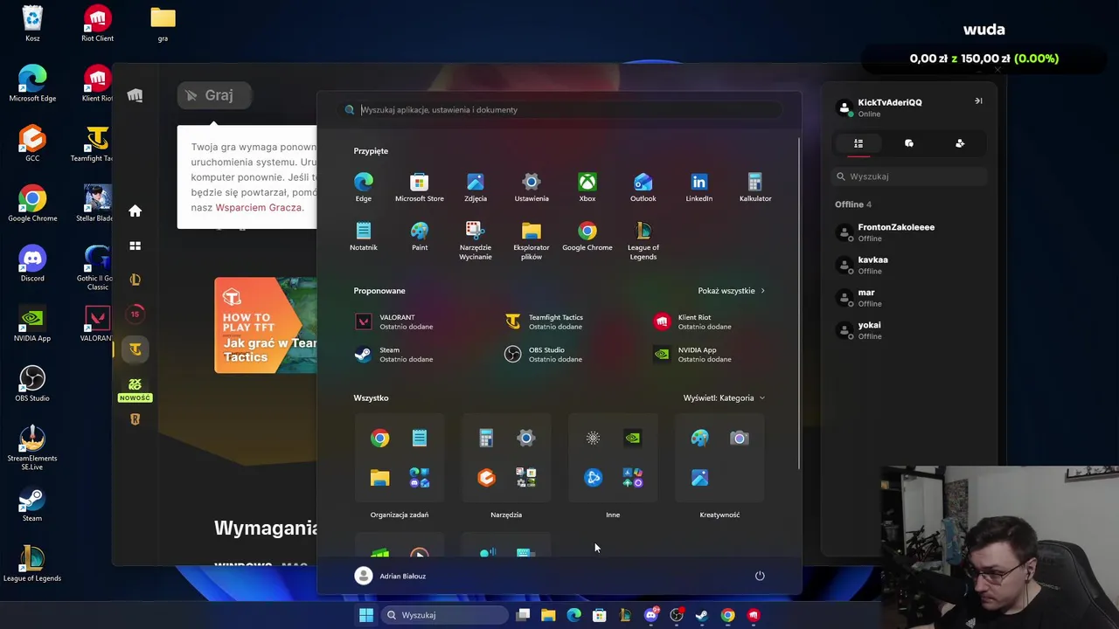Open How to play TFT banner
1119x629 pixels.
(x=266, y=325)
